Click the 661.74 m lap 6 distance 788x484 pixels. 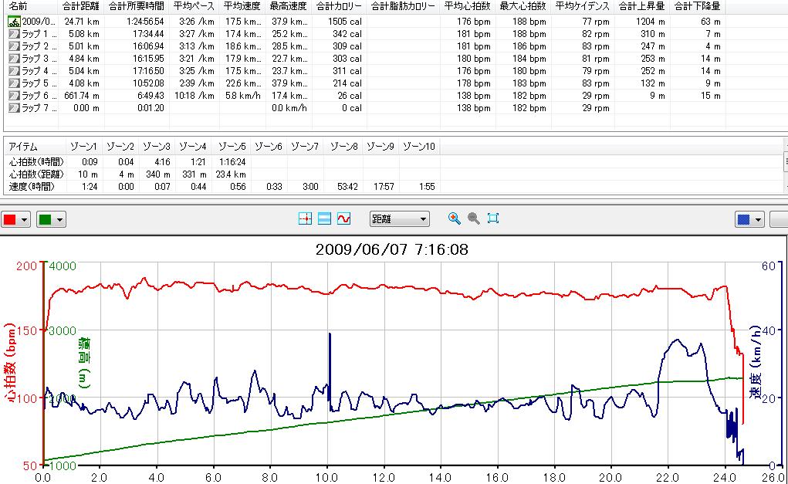82,96
